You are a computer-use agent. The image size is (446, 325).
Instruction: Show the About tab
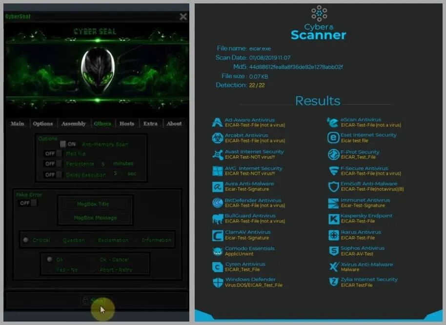click(x=174, y=123)
